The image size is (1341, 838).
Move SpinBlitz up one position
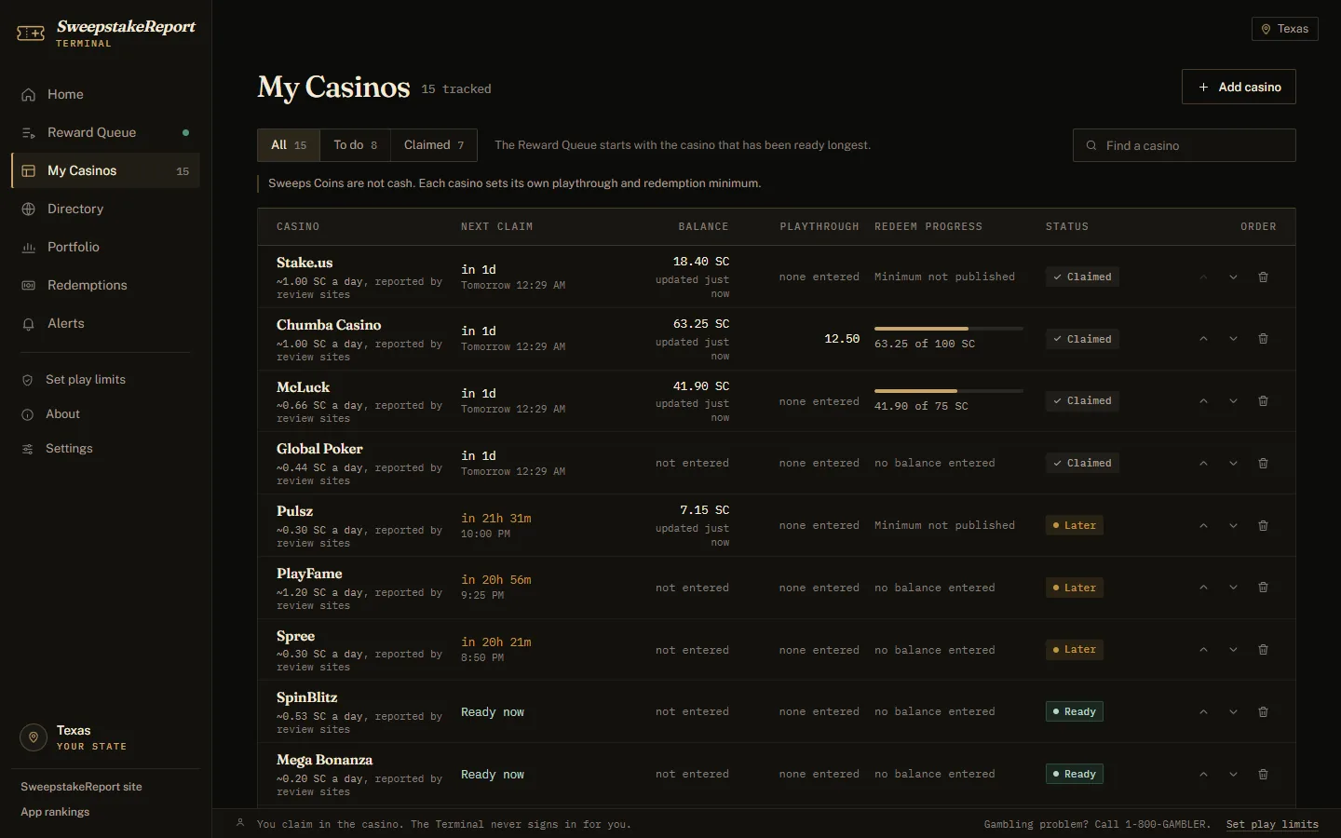coord(1203,712)
